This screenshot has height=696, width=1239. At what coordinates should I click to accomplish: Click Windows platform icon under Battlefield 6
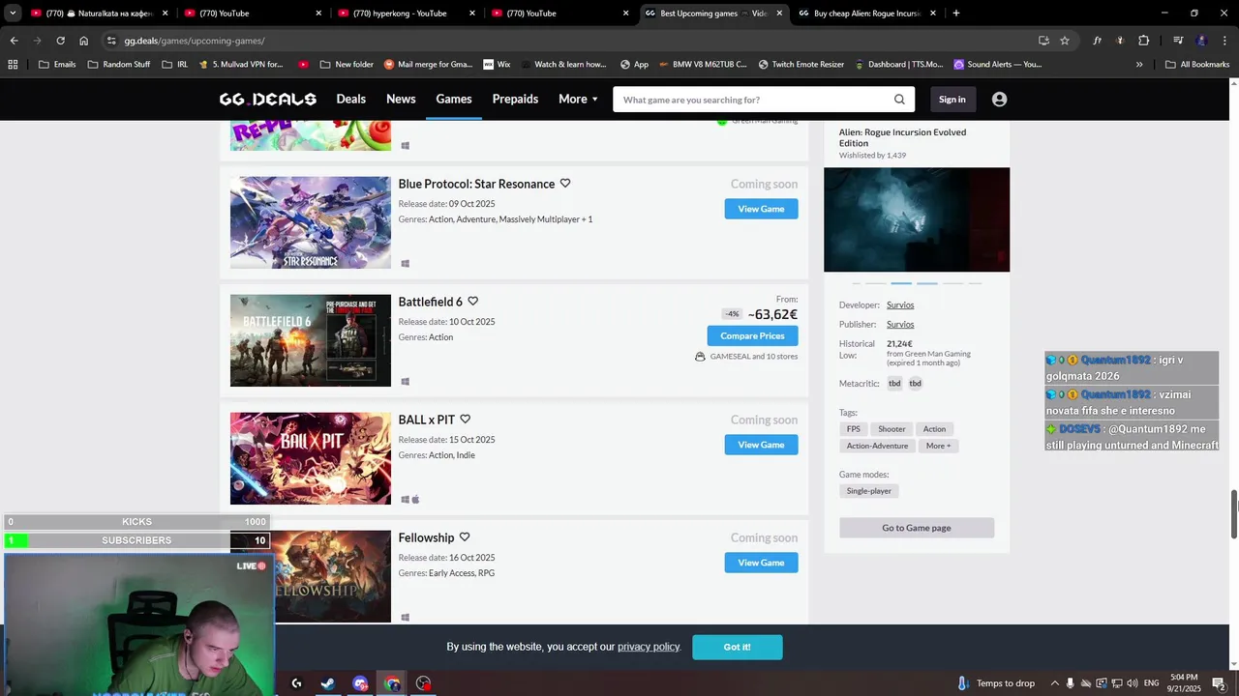click(x=406, y=382)
